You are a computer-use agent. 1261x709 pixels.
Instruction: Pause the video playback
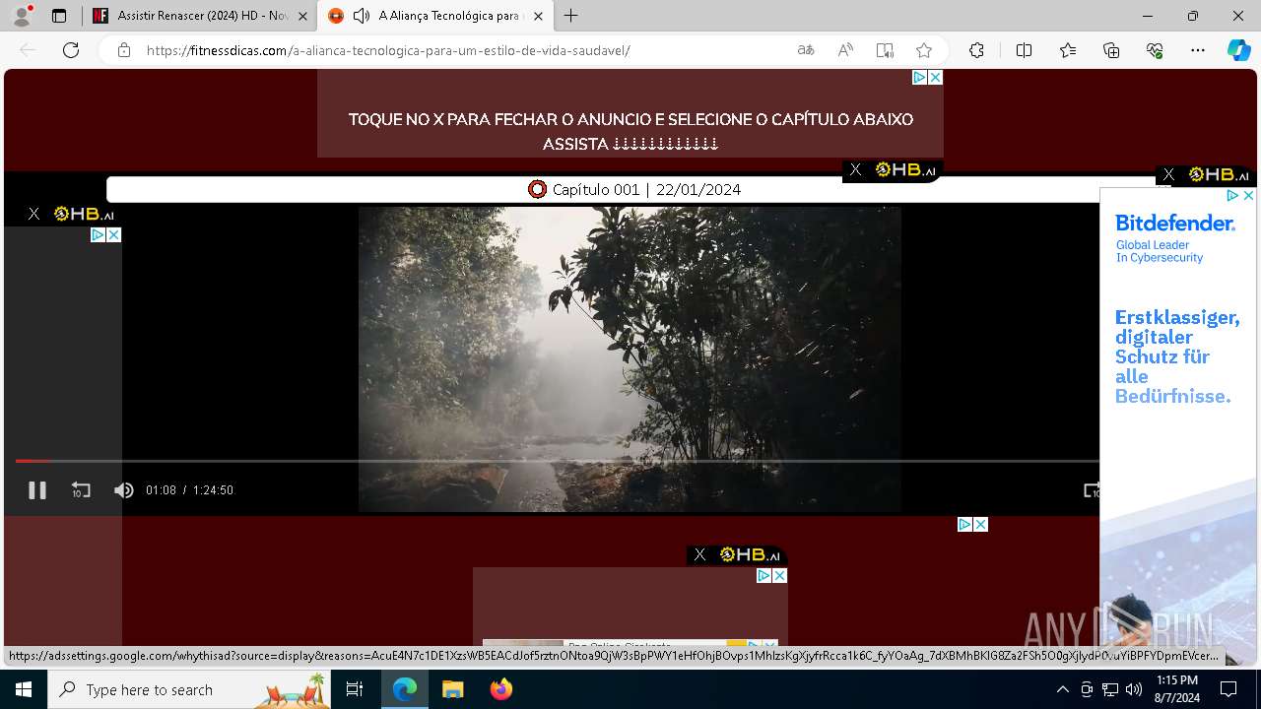tap(37, 489)
